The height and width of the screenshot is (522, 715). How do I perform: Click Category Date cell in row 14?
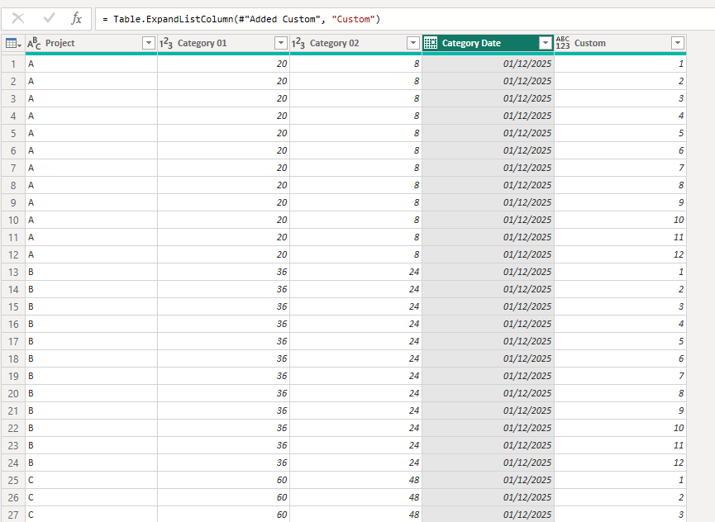click(488, 290)
